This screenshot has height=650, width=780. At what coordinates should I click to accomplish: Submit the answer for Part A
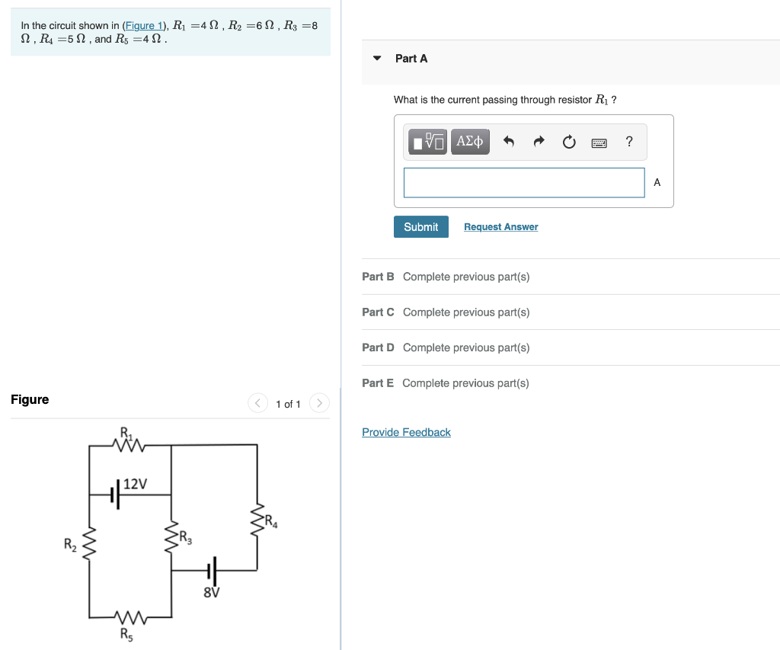pos(420,226)
